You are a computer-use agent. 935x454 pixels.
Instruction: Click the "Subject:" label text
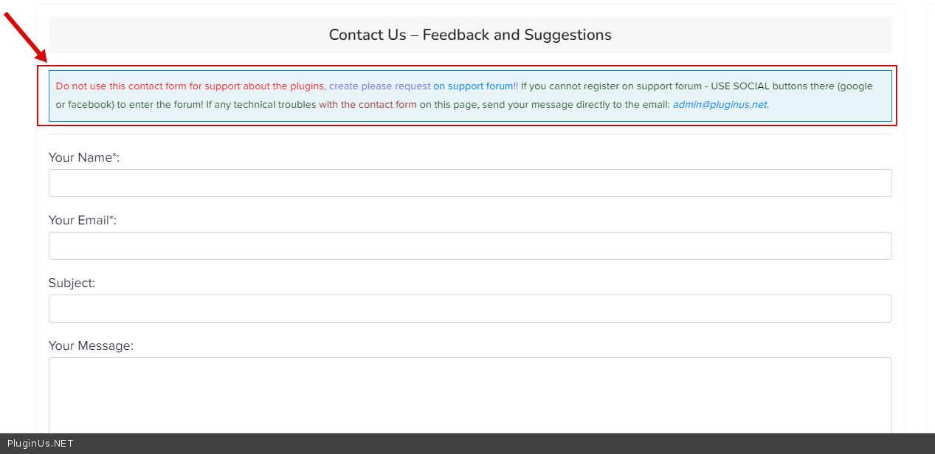pyautogui.click(x=72, y=283)
